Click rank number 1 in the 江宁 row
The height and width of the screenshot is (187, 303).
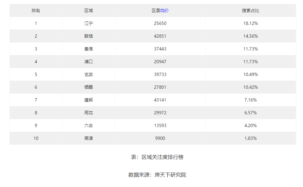(36, 23)
